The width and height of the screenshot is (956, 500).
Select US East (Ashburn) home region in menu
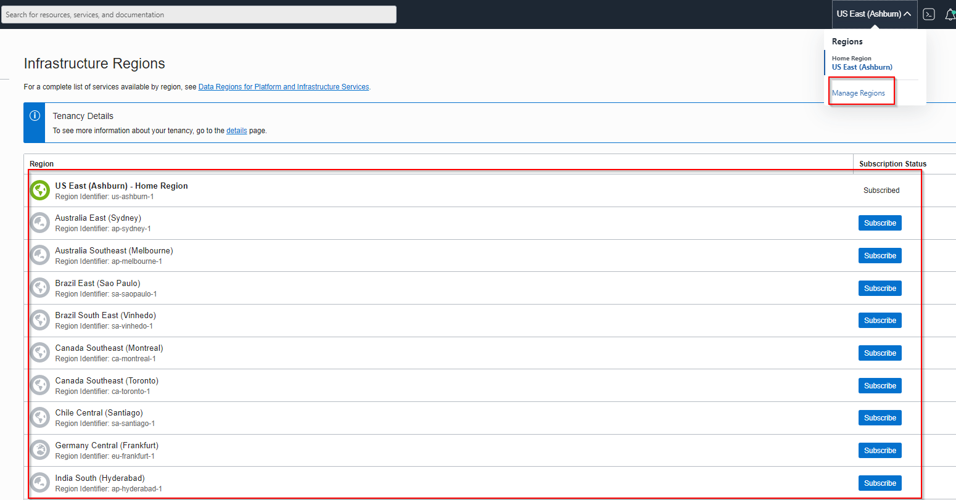click(862, 67)
